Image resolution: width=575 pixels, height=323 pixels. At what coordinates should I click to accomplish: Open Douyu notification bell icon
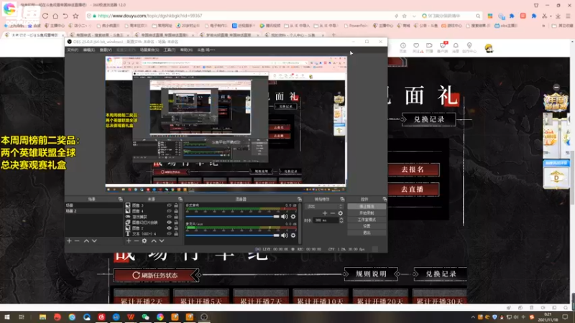[x=456, y=47]
